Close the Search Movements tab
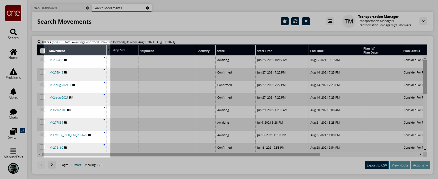Viewport: 438px width, 179px height. 148,8
